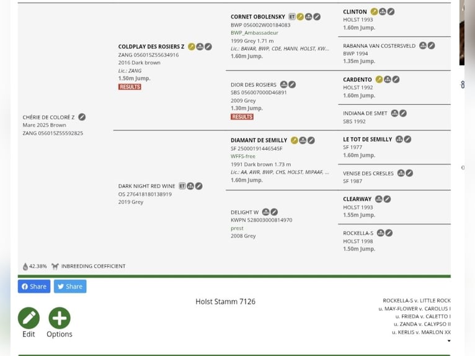Image resolution: width=475 pixels, height=356 pixels.
Task: Click the pedigree icon beside Le Tot de Semilly
Action: 399,140
